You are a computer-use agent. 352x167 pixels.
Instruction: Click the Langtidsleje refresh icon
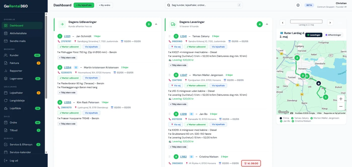(6, 101)
